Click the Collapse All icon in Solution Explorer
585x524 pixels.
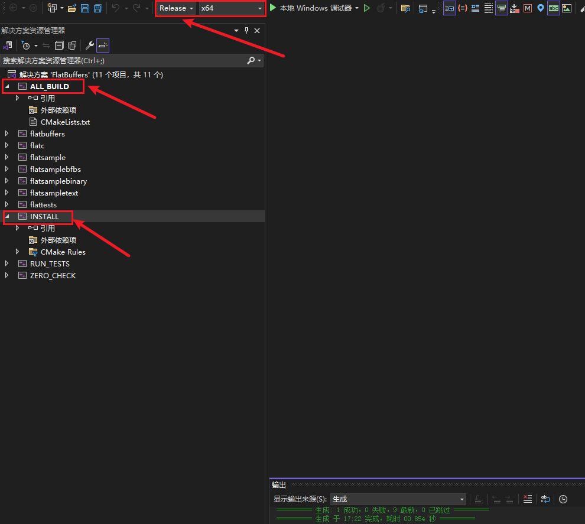(x=59, y=45)
